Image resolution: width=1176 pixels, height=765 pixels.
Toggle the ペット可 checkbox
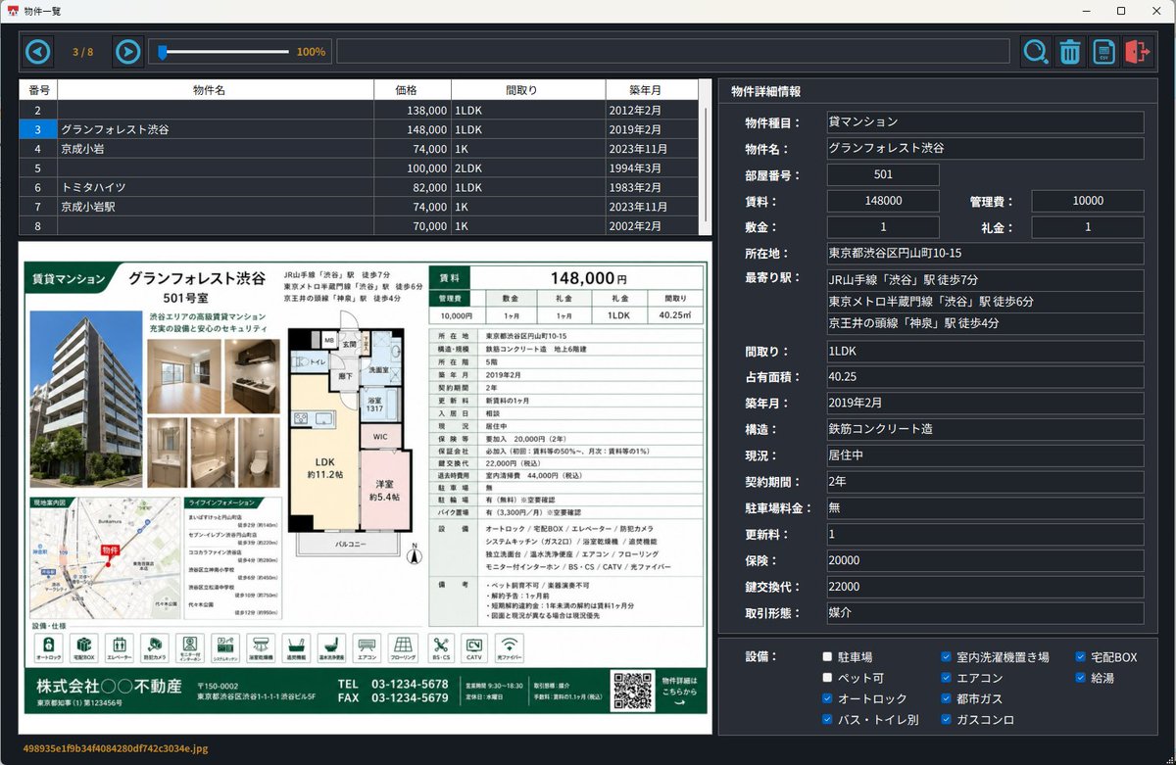tap(828, 678)
